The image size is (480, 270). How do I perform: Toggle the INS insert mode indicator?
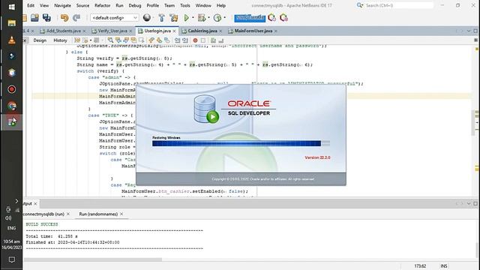point(443,266)
